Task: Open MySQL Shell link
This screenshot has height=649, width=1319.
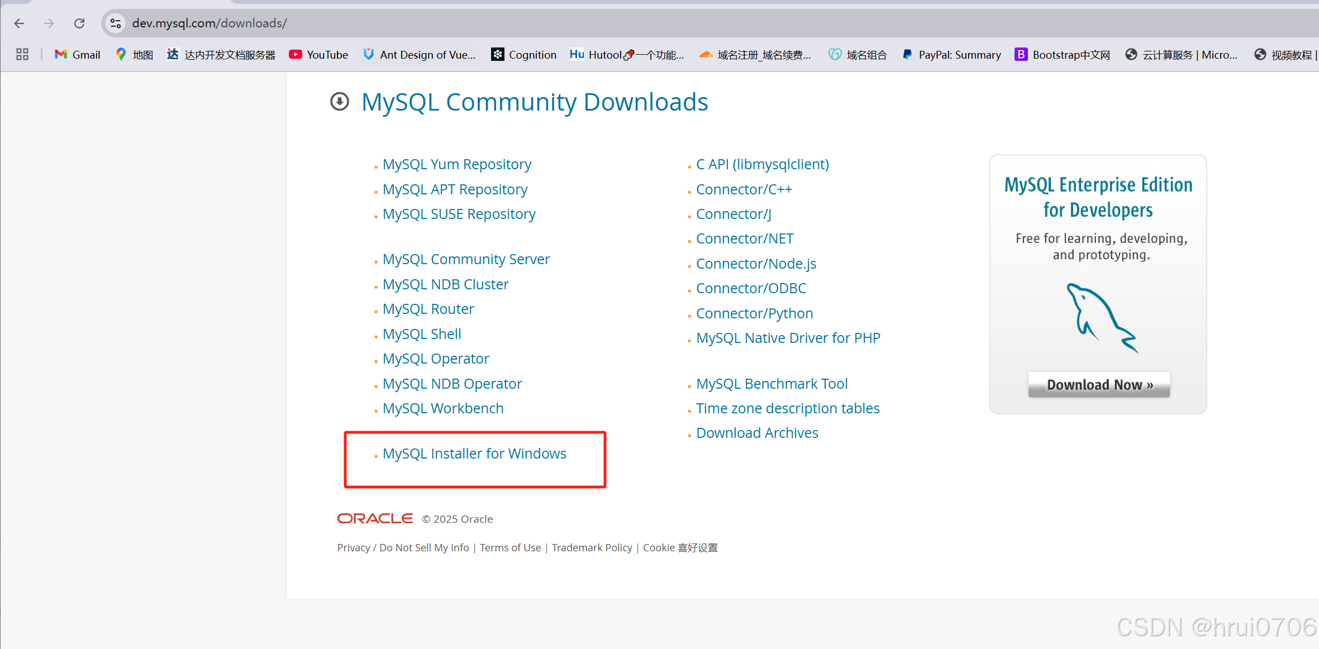Action: click(422, 334)
